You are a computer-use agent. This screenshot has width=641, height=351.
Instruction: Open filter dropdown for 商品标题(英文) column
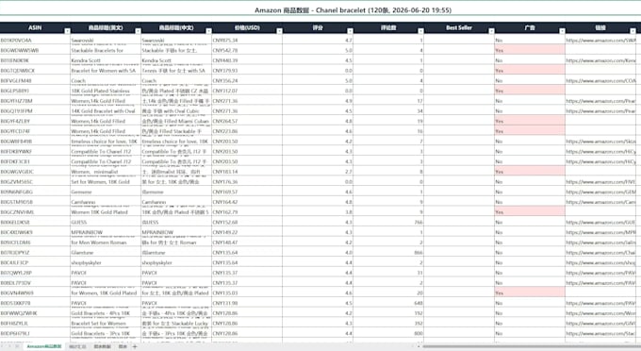pos(138,31)
